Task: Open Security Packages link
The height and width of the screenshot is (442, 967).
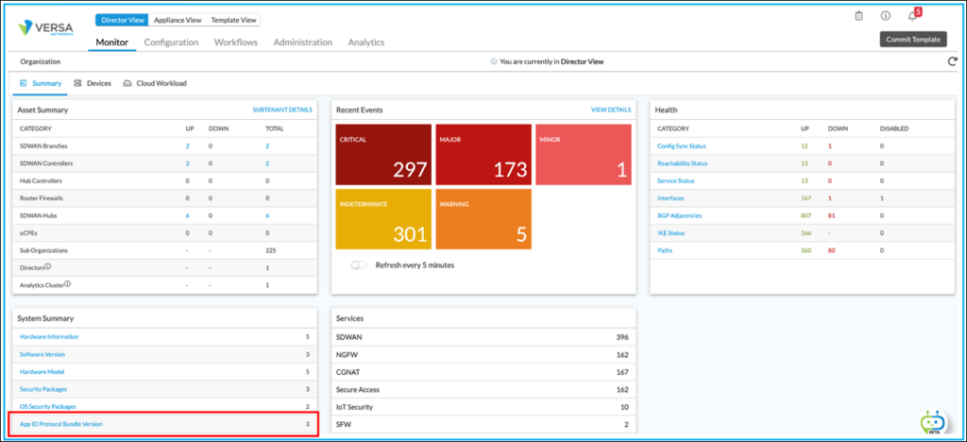Action: click(x=43, y=390)
